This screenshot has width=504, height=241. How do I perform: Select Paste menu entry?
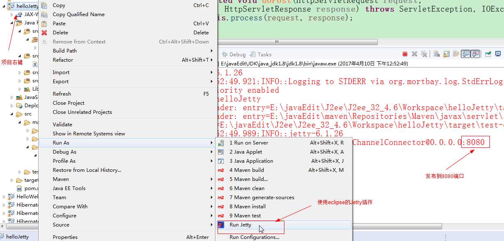point(127,24)
